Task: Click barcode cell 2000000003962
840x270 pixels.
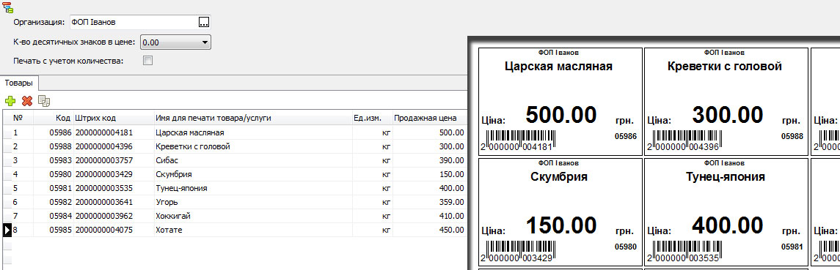Action: click(114, 216)
